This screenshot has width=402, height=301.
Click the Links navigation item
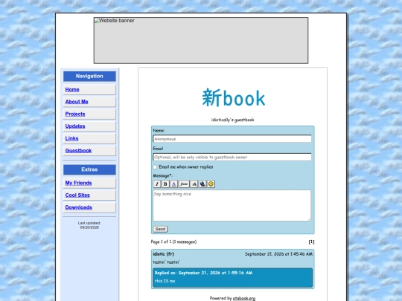pos(71,138)
